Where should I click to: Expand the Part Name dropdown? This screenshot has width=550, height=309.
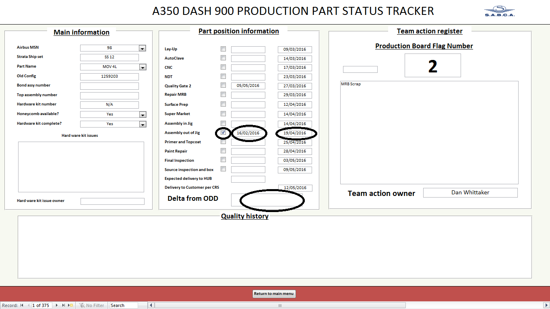tap(143, 67)
